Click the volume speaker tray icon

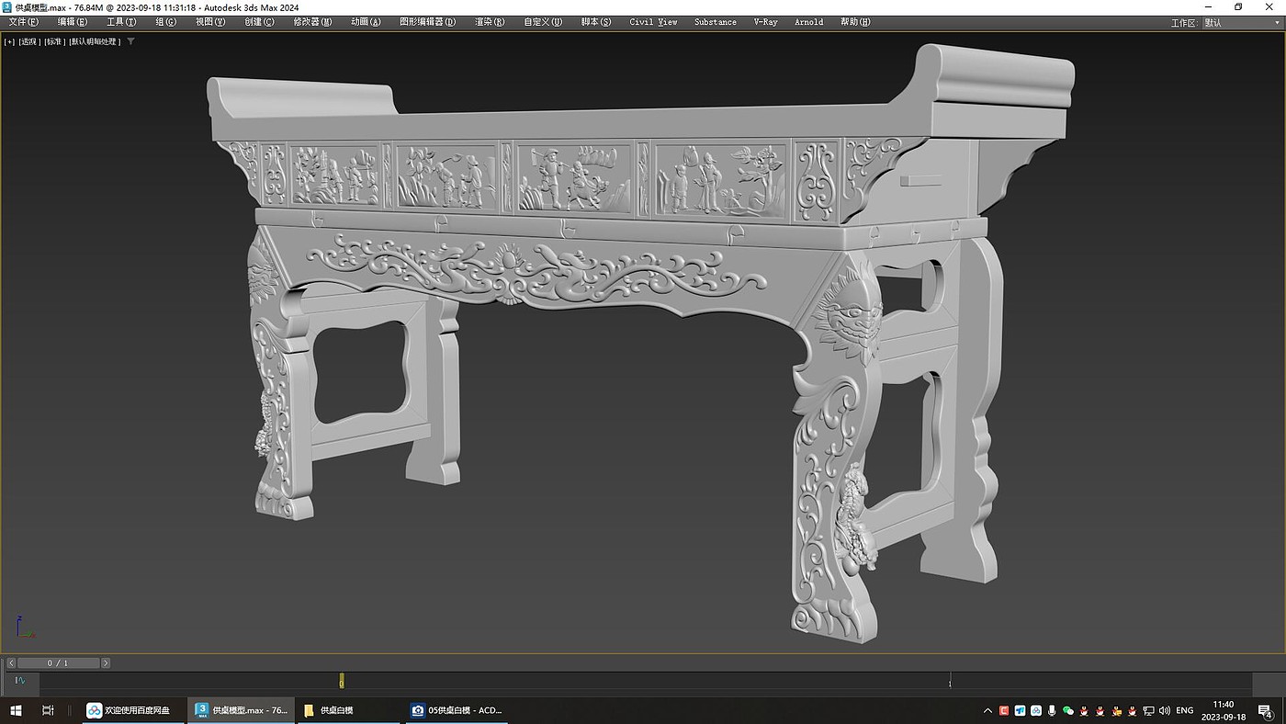(1165, 710)
